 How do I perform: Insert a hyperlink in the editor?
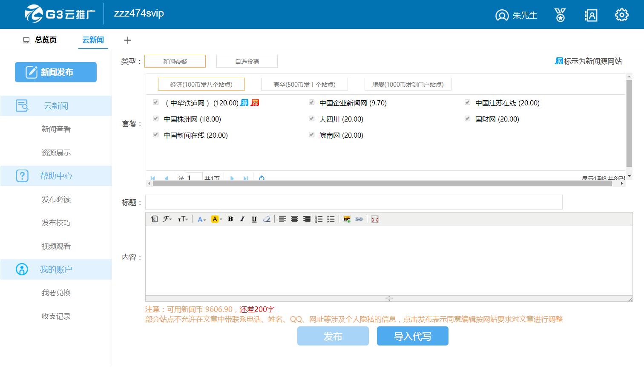tap(359, 219)
